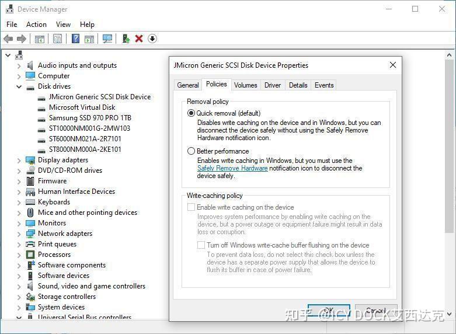Viewport: 456px width, 334px height.
Task: Tick Enable write caching on the device
Action: click(191, 207)
